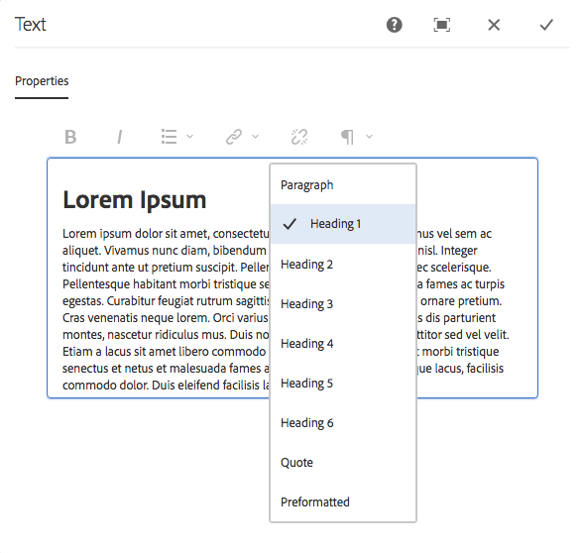Open the help question mark icon
Viewport: 583px width, 553px height.
click(395, 25)
